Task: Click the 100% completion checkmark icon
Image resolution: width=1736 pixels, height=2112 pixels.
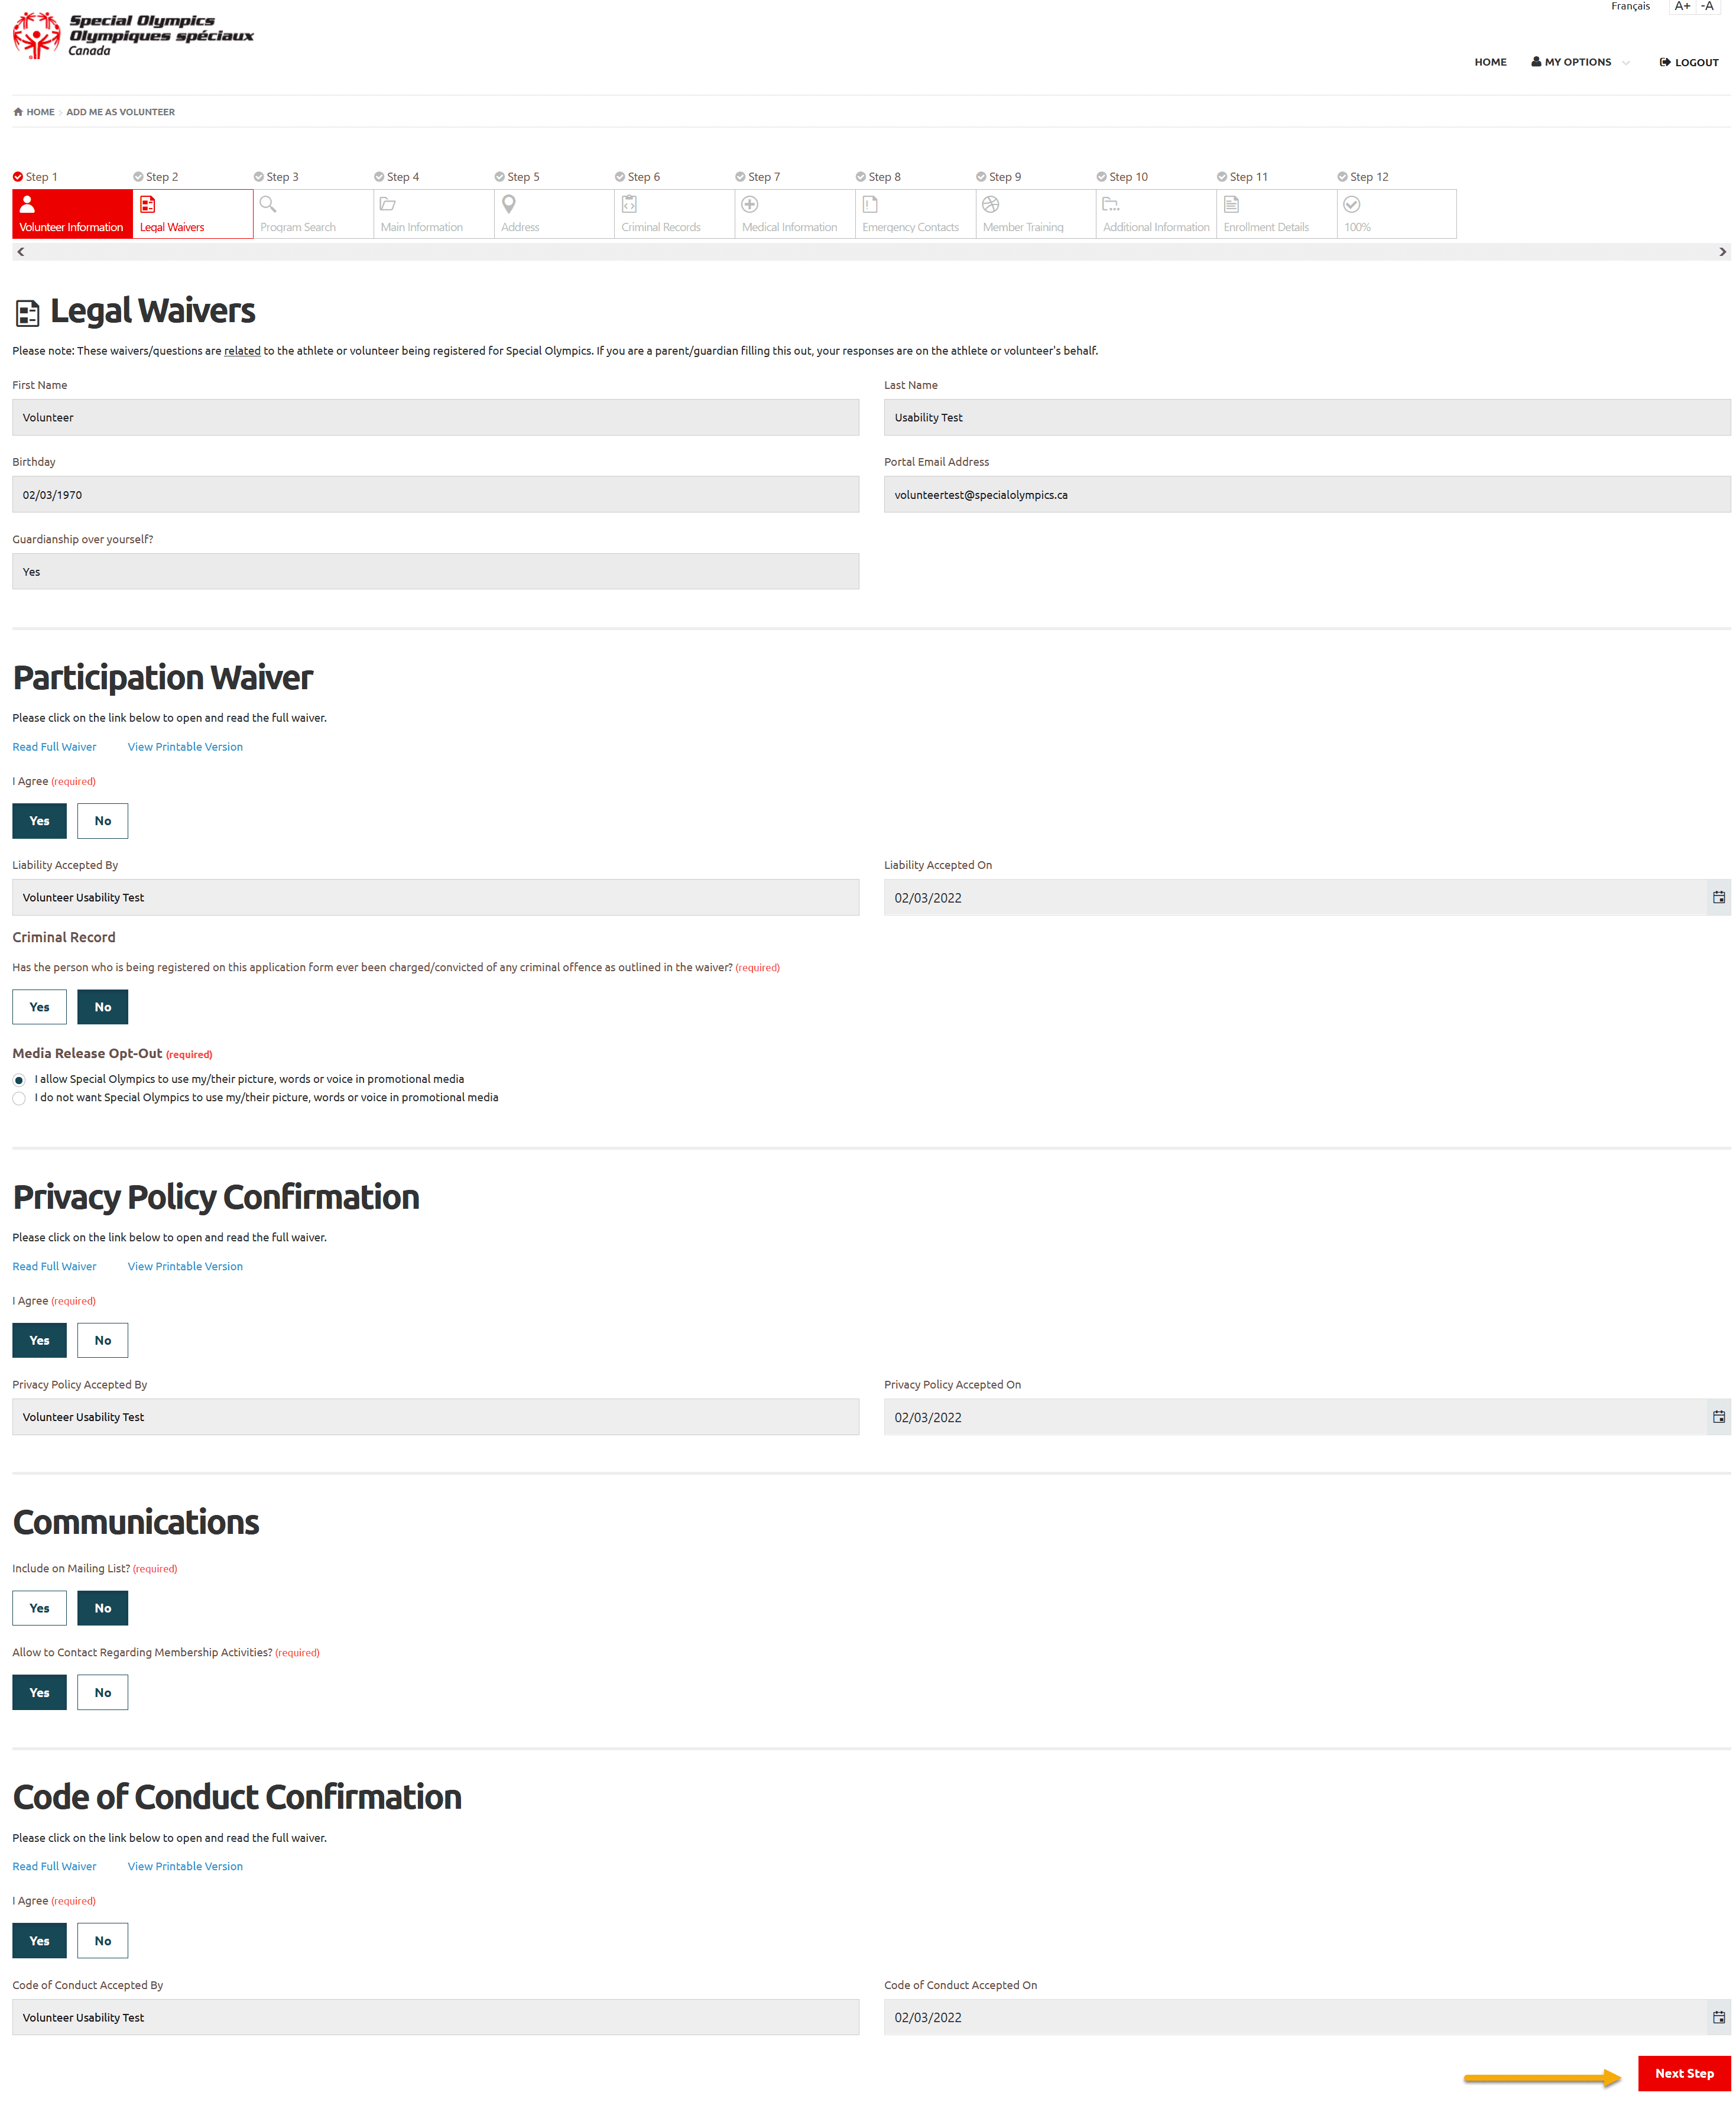Action: [1352, 204]
